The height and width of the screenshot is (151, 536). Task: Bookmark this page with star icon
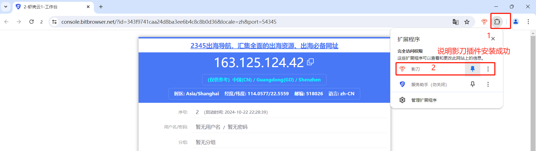467,22
